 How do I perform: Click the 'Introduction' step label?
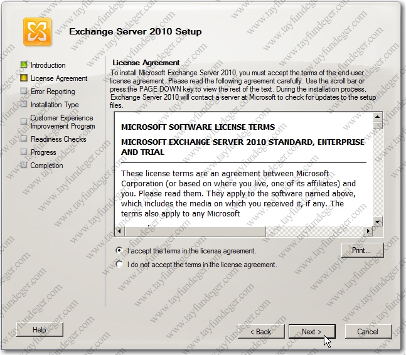point(48,65)
